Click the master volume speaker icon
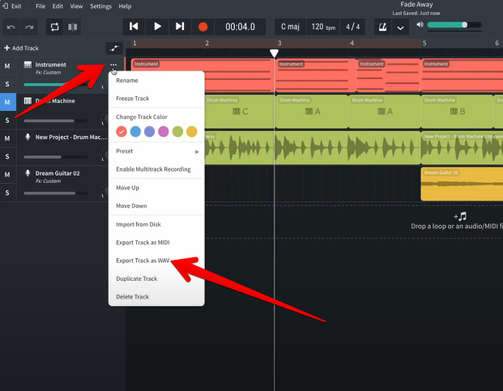Viewport: 503px width, 391px height. (420, 24)
